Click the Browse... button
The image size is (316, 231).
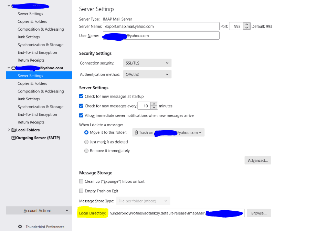tap(259, 213)
